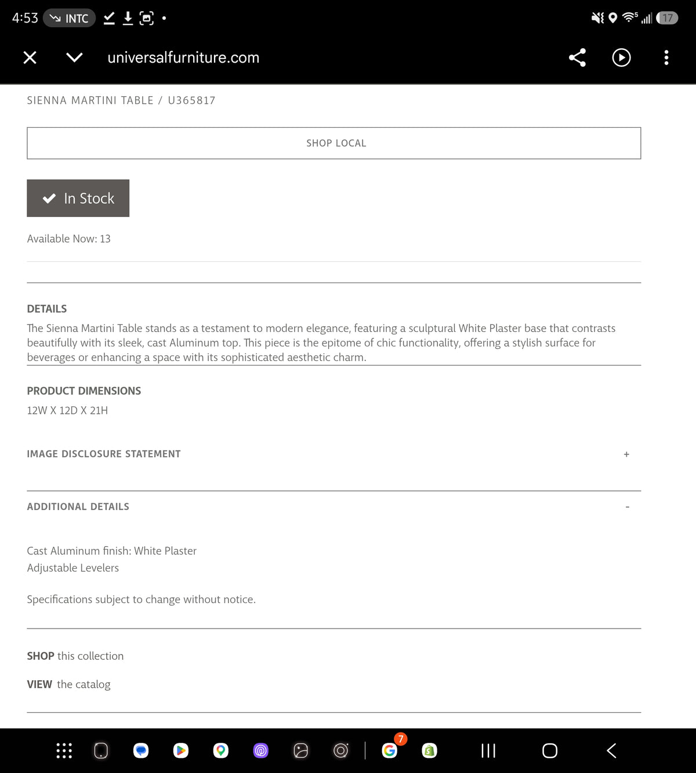Select Specifications subject to change notice text
The height and width of the screenshot is (773, 696).
(x=142, y=599)
